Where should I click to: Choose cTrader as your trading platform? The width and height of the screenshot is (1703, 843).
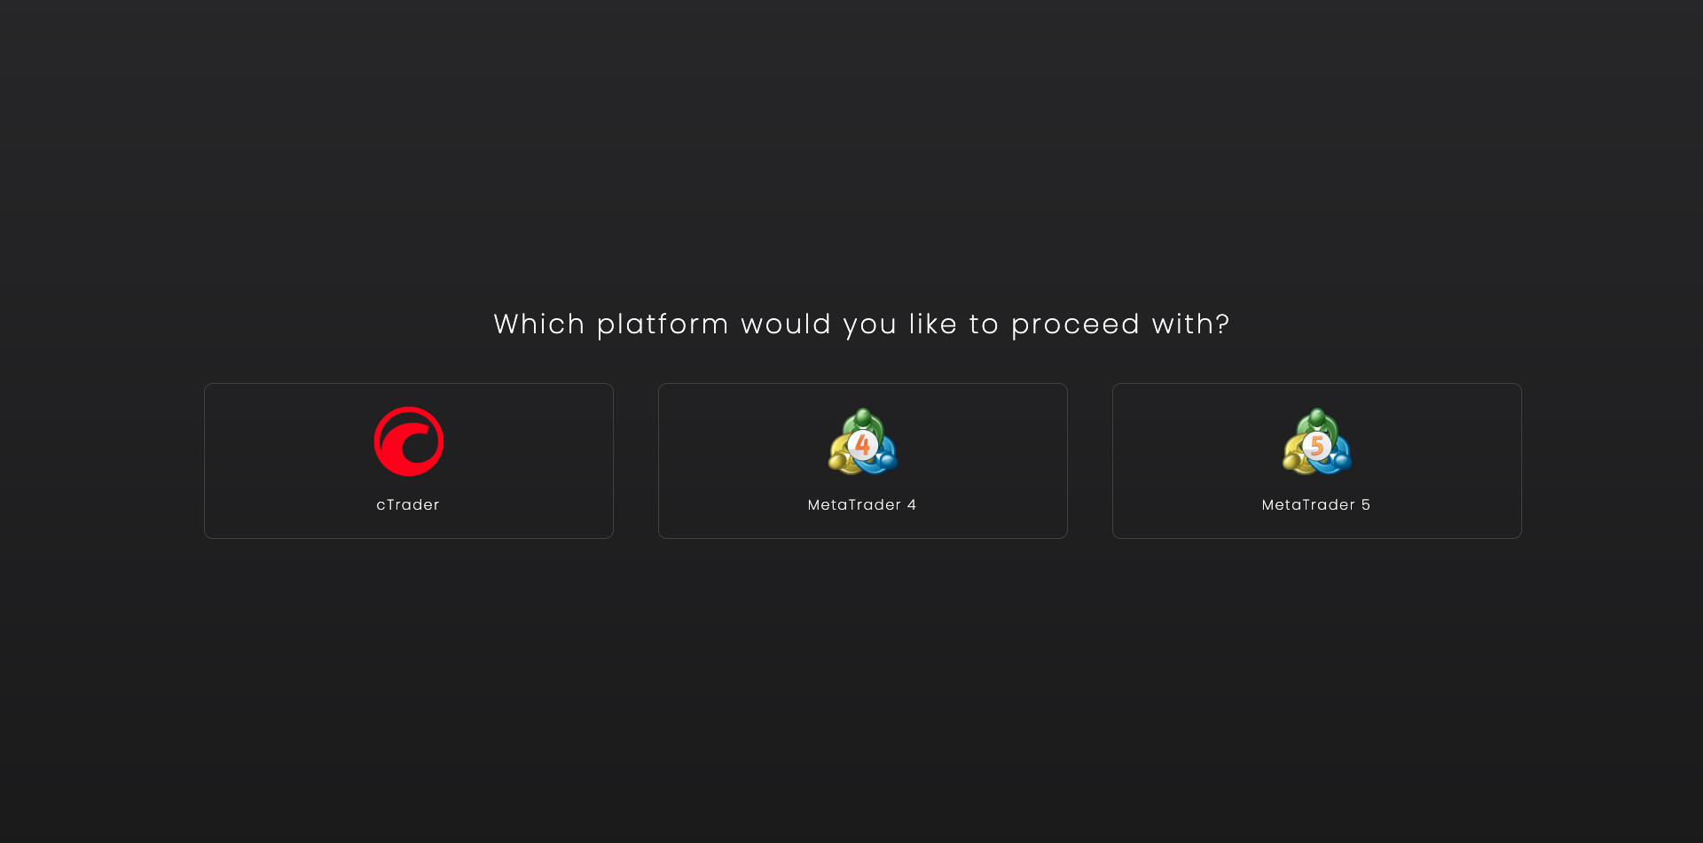408,460
